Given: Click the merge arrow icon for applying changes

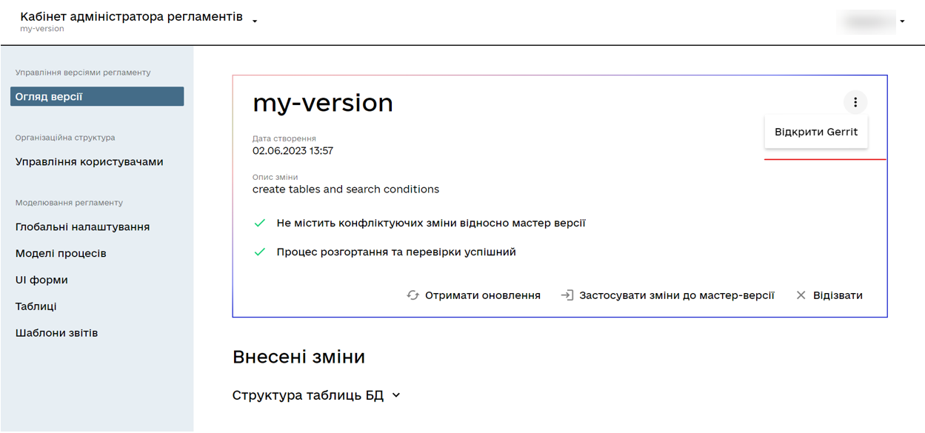Looking at the screenshot, I should [567, 295].
